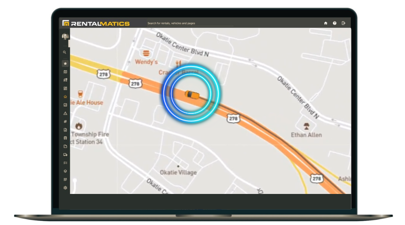
Task: Select the orange house icon in sidebar
Action: tap(65, 97)
